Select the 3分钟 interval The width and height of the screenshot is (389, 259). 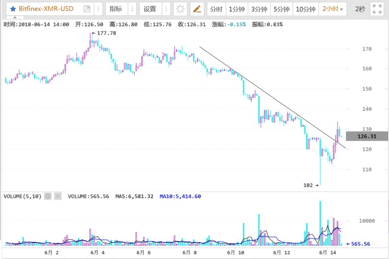coord(259,9)
